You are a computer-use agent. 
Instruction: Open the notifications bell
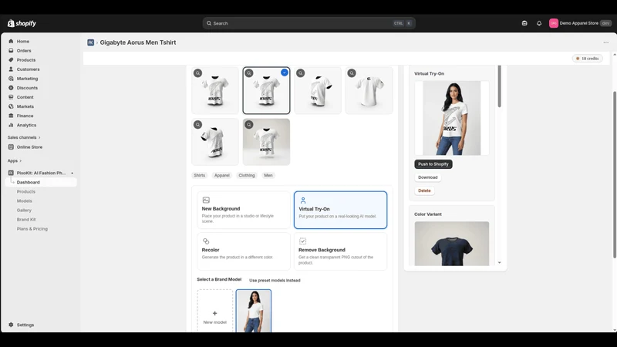click(x=539, y=23)
